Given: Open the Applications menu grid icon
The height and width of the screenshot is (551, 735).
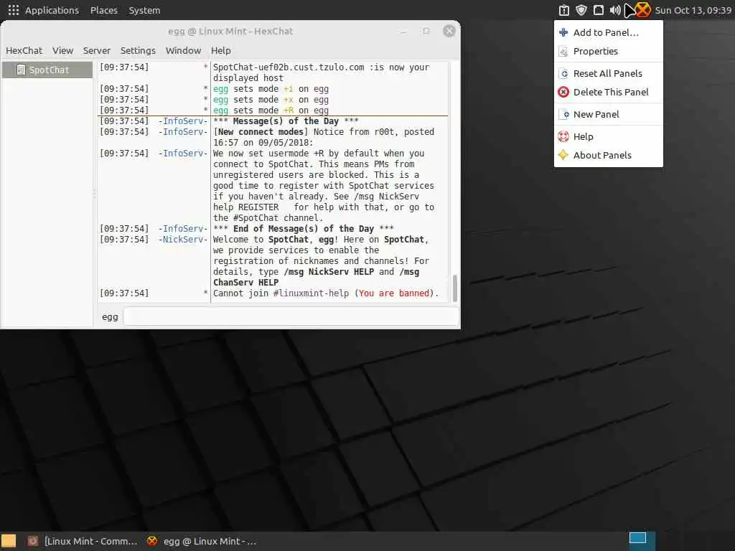Looking at the screenshot, I should pyautogui.click(x=14, y=10).
